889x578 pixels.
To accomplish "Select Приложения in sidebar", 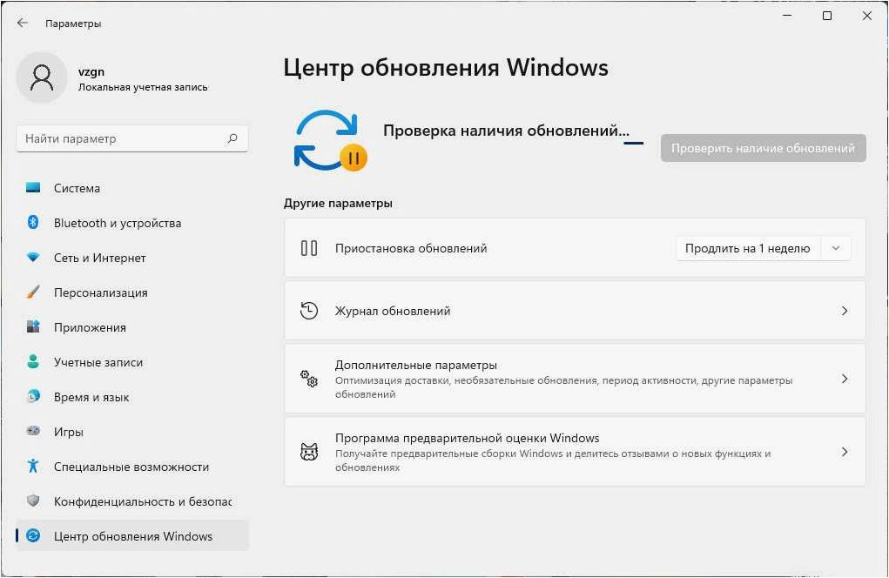I will click(132, 327).
